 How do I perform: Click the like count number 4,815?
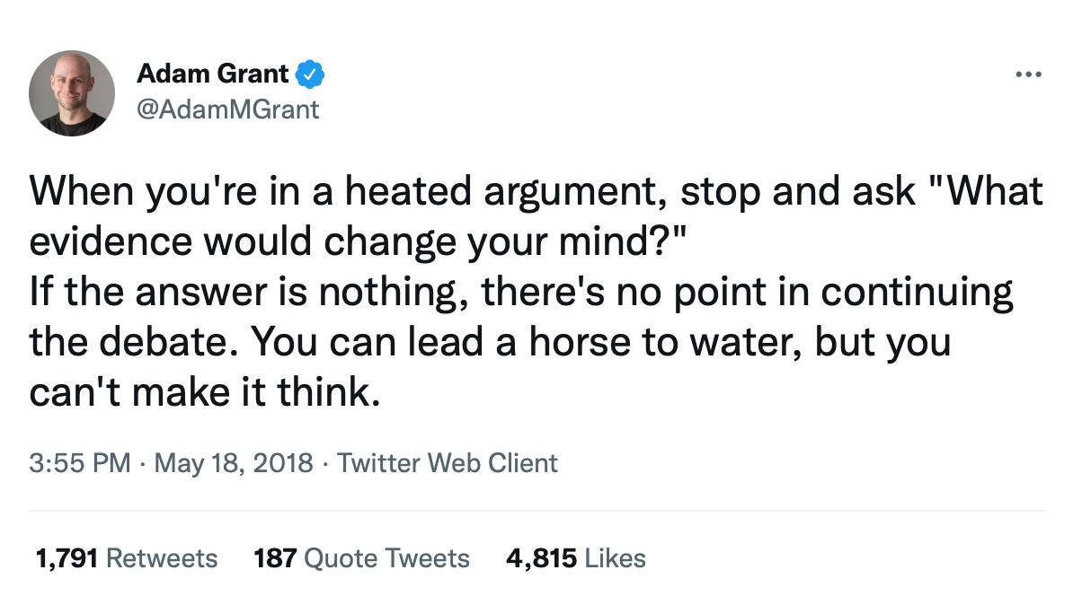click(541, 558)
